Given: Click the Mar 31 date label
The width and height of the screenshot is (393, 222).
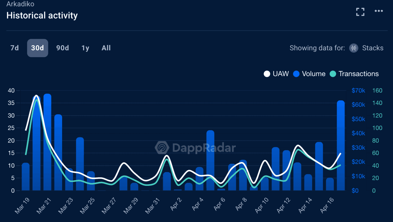Looking at the screenshot, I should [x=152, y=205].
